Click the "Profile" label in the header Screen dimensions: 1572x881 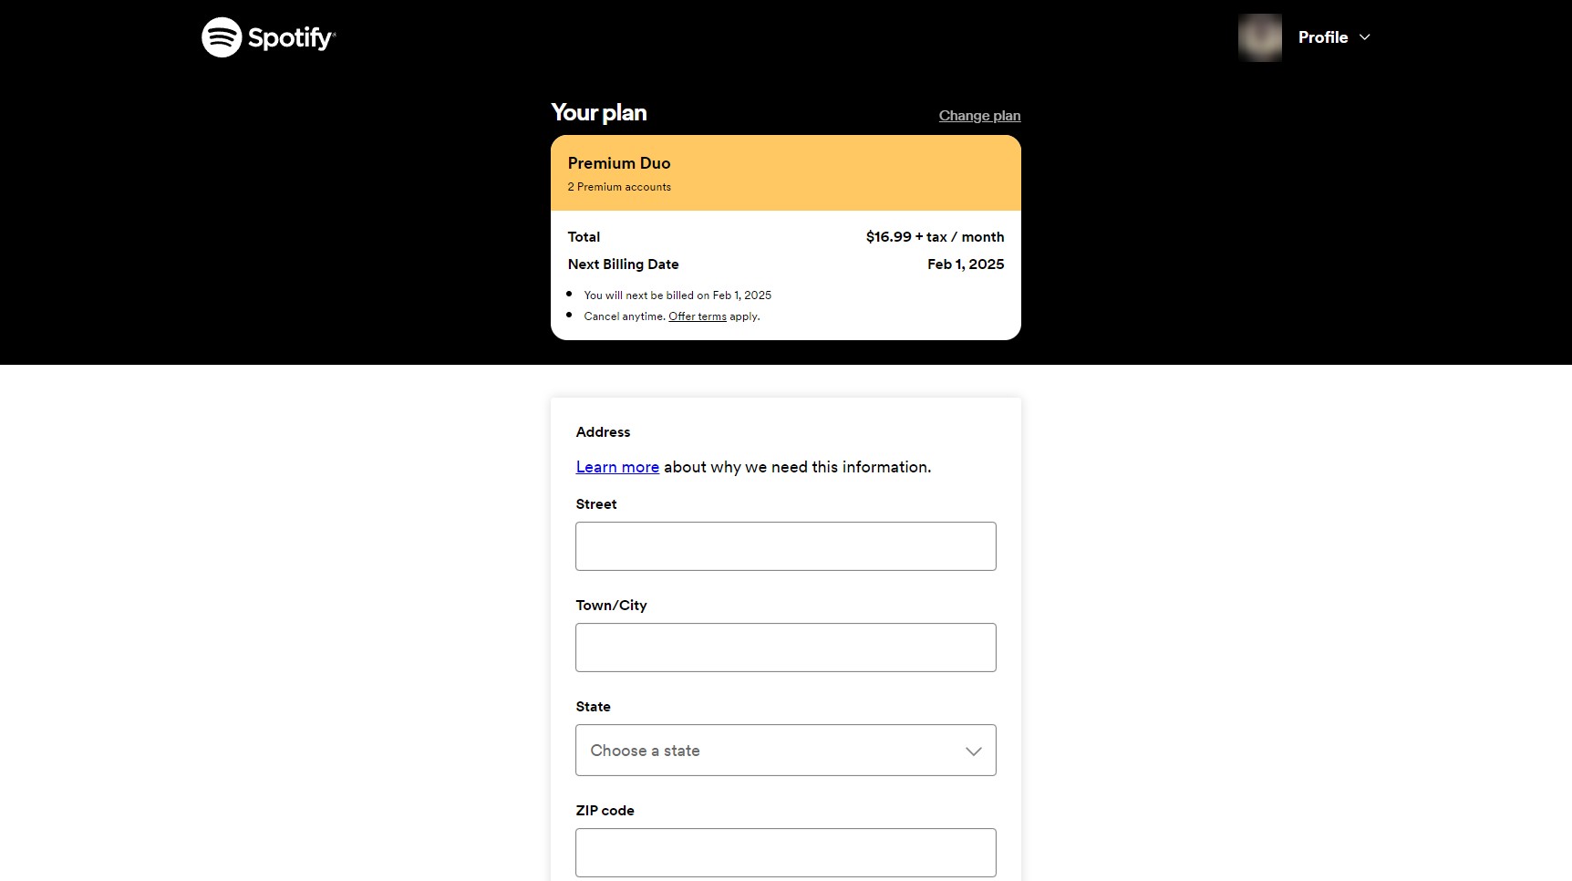1323,37
